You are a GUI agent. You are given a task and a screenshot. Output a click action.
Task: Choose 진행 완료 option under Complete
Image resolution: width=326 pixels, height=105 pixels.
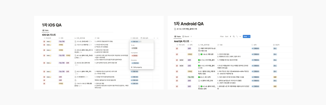[x=135, y=63]
